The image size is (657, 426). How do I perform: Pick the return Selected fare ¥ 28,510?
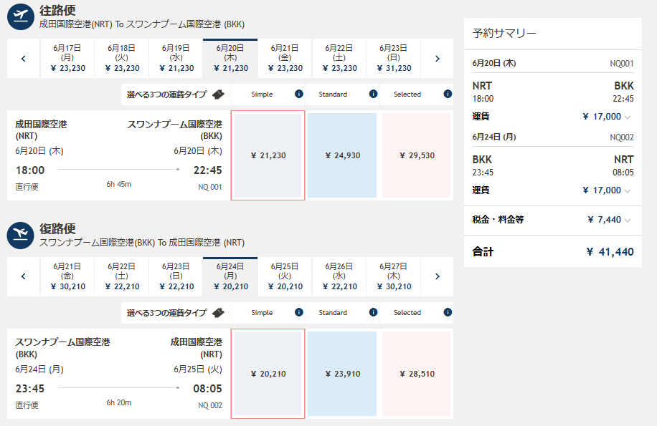point(417,374)
